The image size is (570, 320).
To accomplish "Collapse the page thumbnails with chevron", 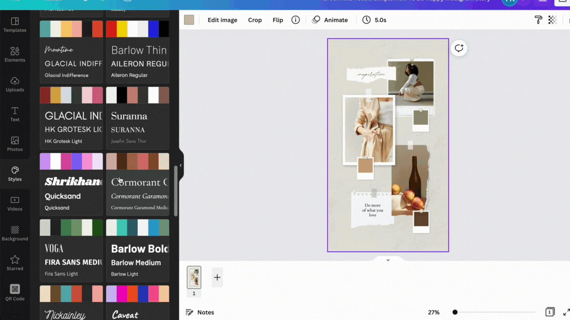I will (x=388, y=260).
